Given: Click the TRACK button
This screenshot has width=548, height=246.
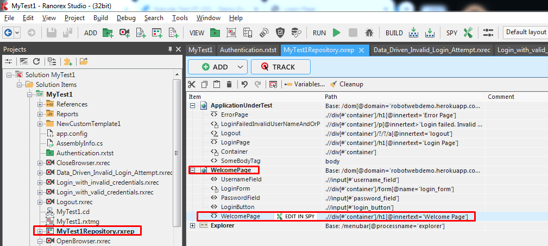Looking at the screenshot, I should (x=281, y=67).
